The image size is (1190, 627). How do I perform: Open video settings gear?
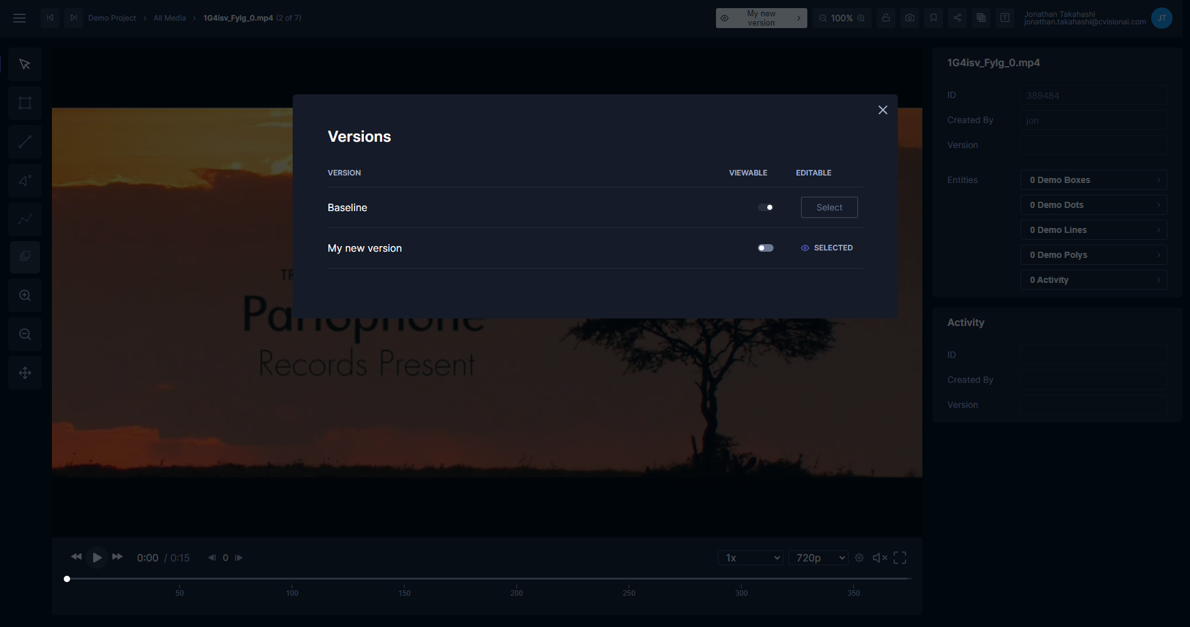859,558
